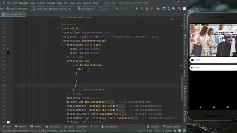Go to next highlighted error arrow
The height and width of the screenshot is (133, 237).
click(x=180, y=19)
